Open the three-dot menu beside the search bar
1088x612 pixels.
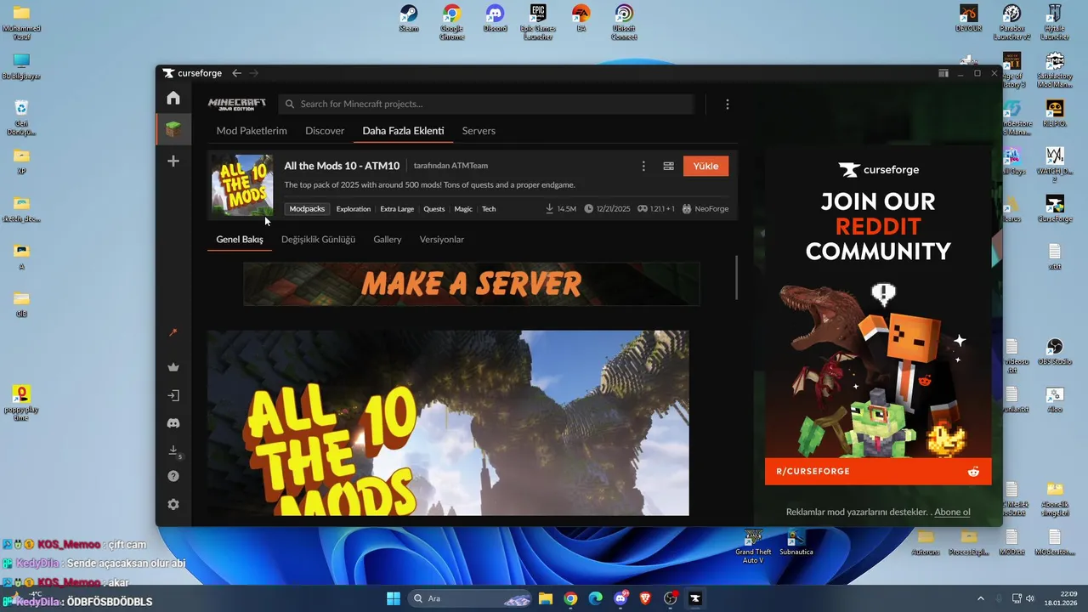727,104
